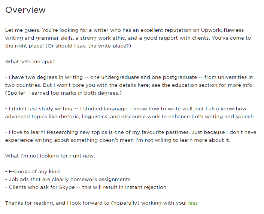Click the '(Spoiler: I earned top marks' line

pyautogui.click(x=63, y=93)
